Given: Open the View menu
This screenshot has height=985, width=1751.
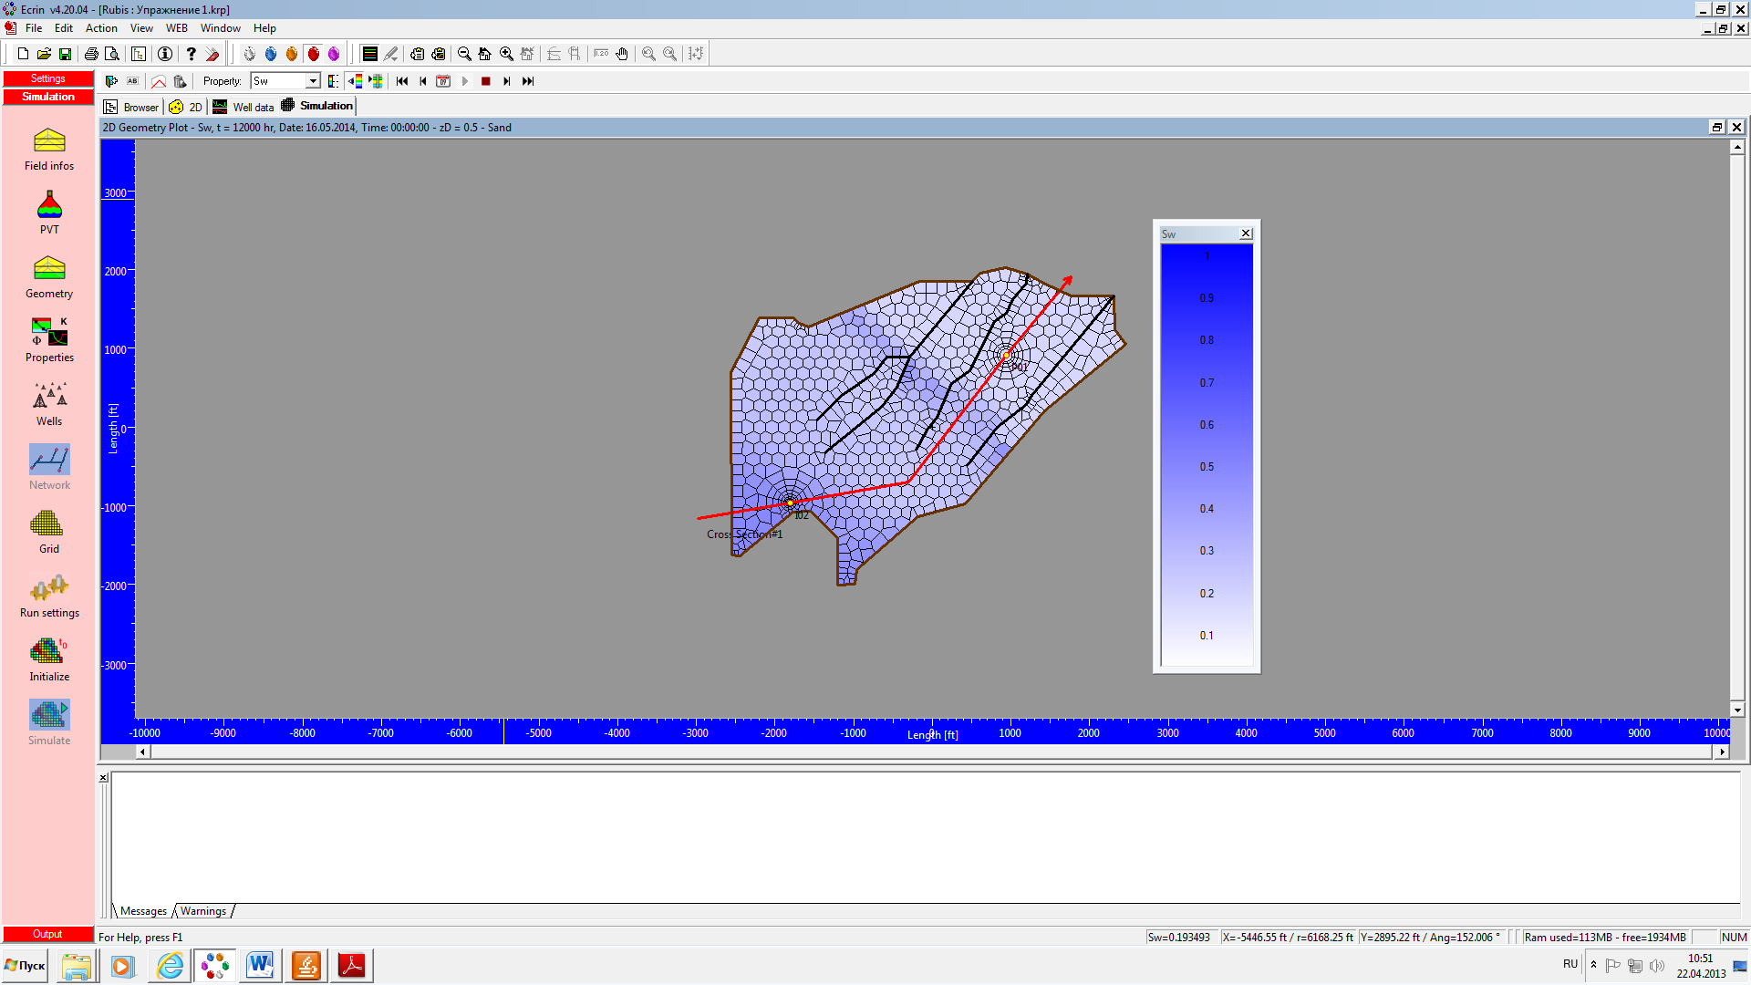Looking at the screenshot, I should (141, 28).
